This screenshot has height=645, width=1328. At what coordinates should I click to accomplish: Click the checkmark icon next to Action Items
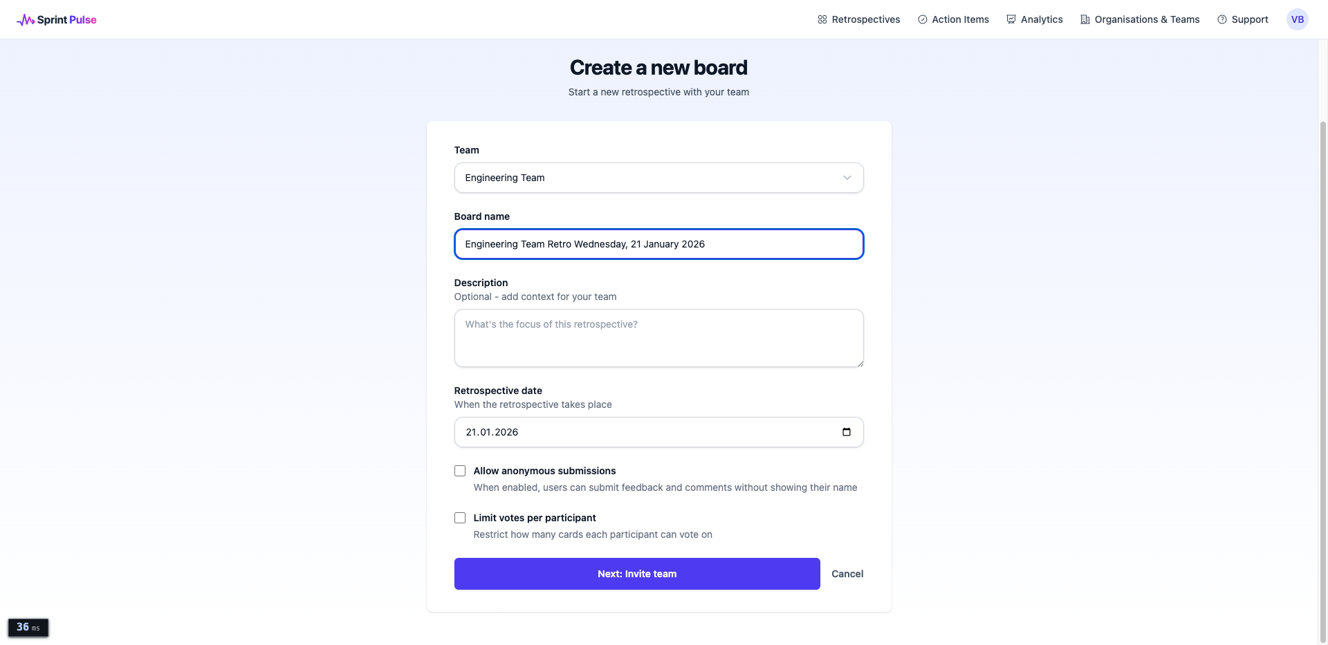click(922, 19)
